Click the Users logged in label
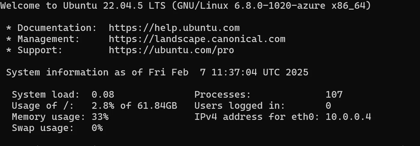 [239, 106]
